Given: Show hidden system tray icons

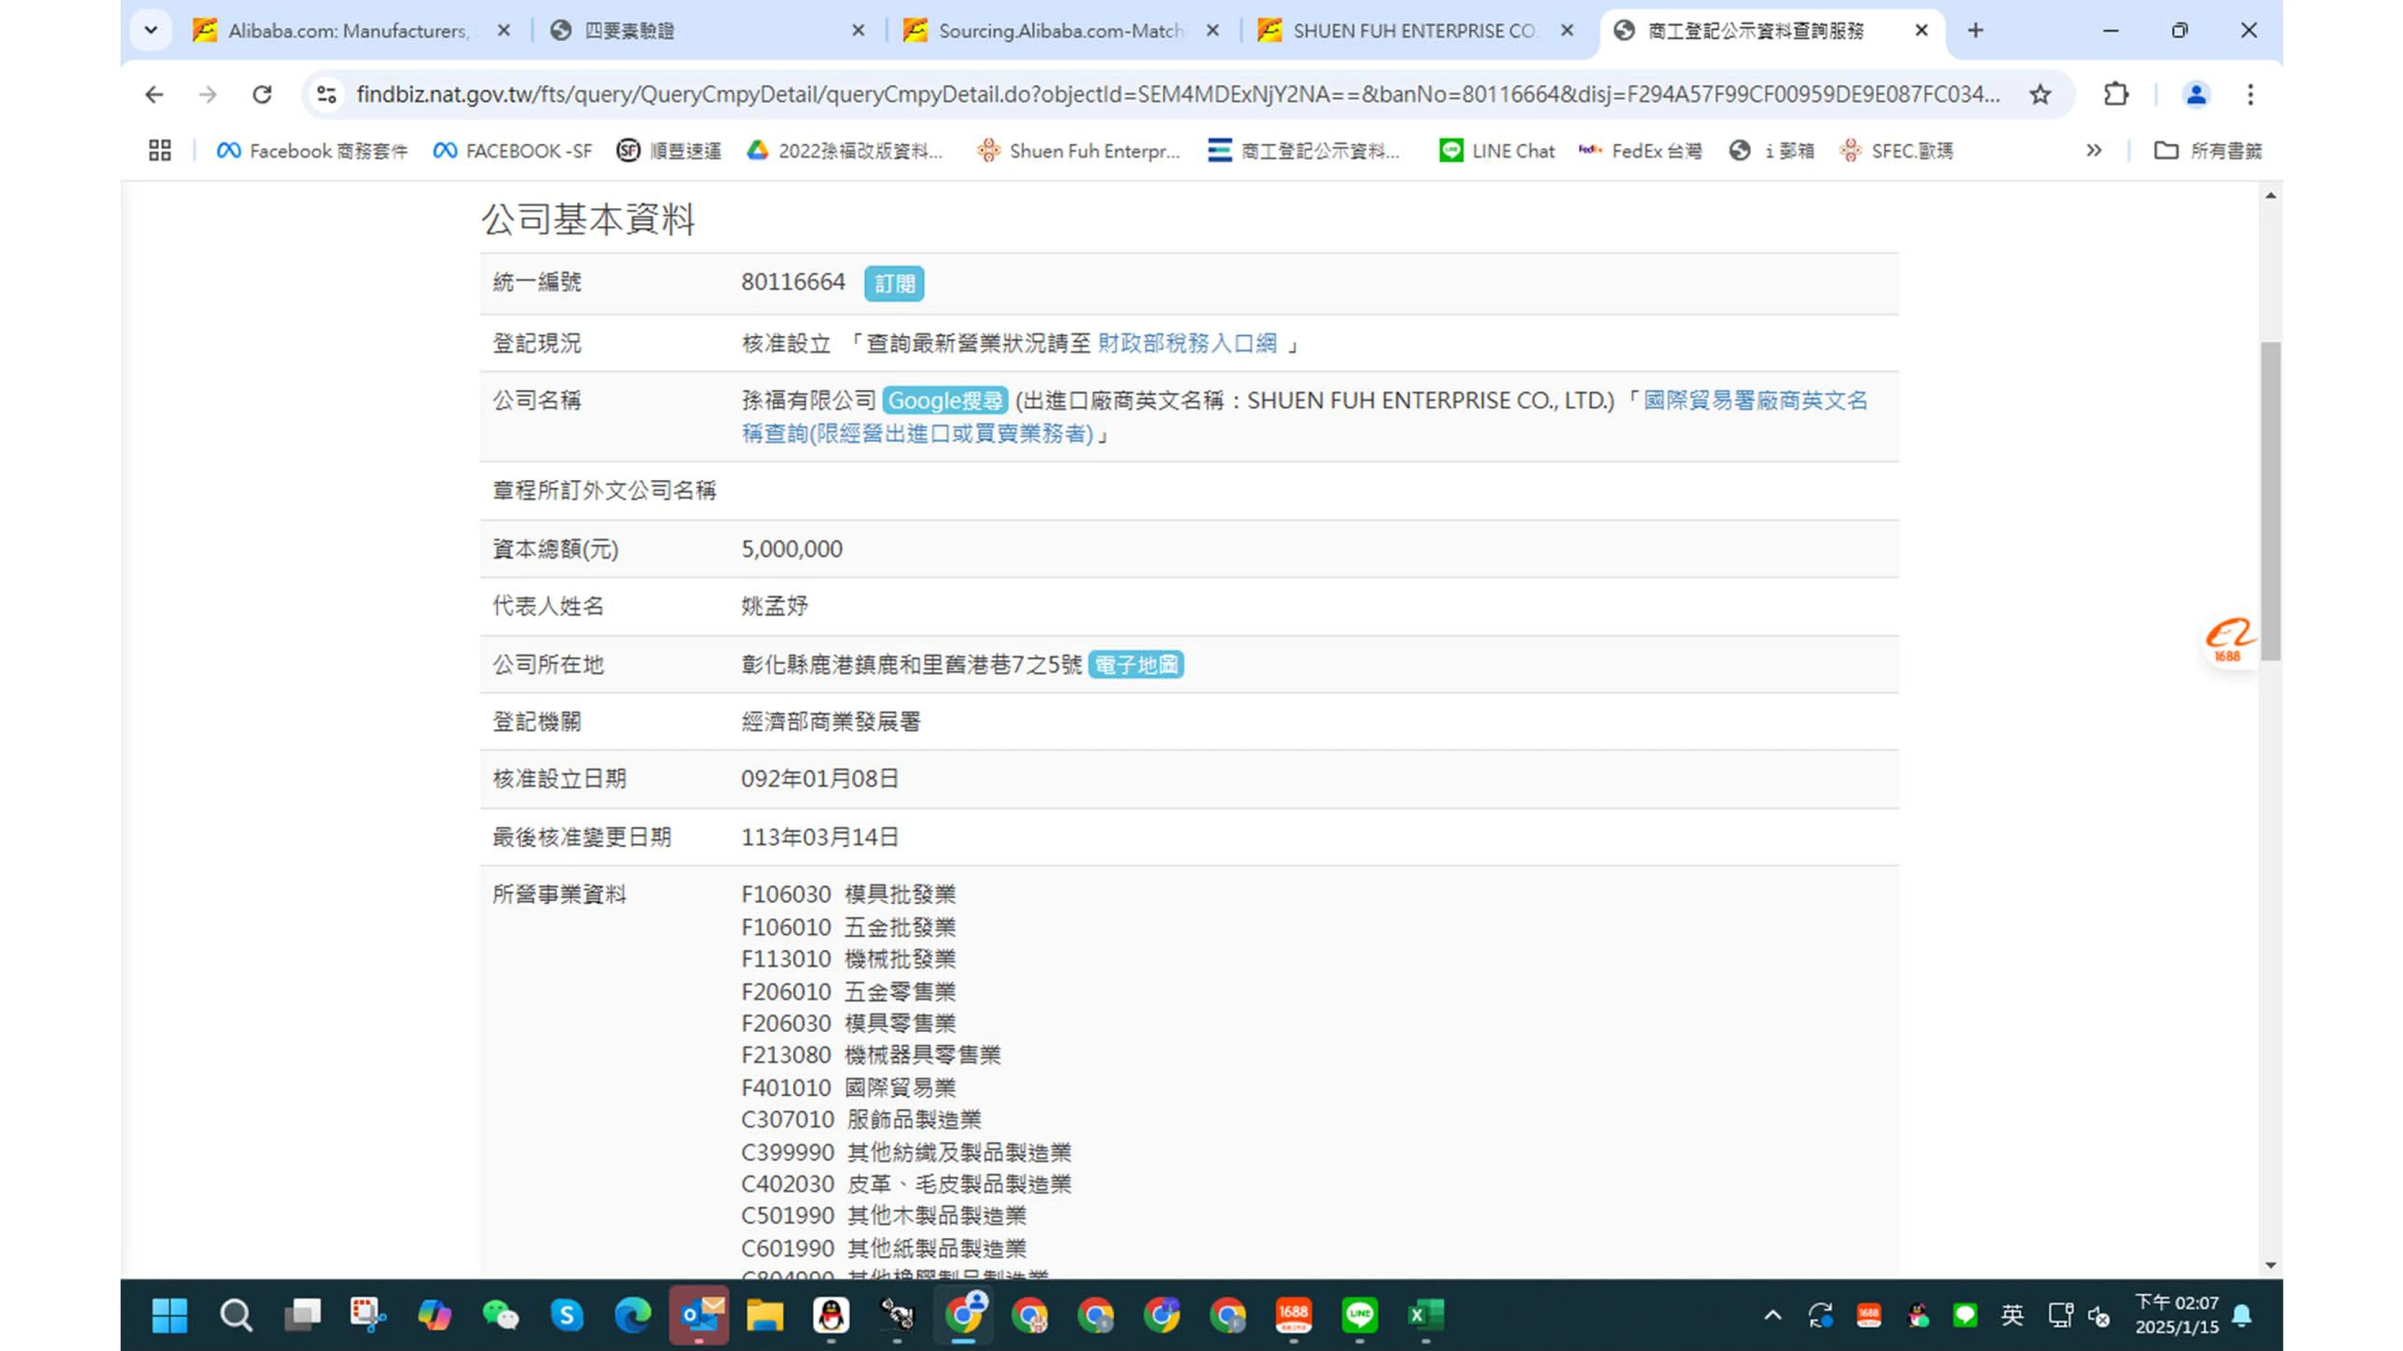Looking at the screenshot, I should click(1772, 1315).
